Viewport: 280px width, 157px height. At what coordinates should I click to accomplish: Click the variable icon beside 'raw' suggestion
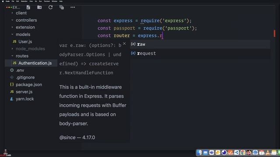[x=133, y=44]
